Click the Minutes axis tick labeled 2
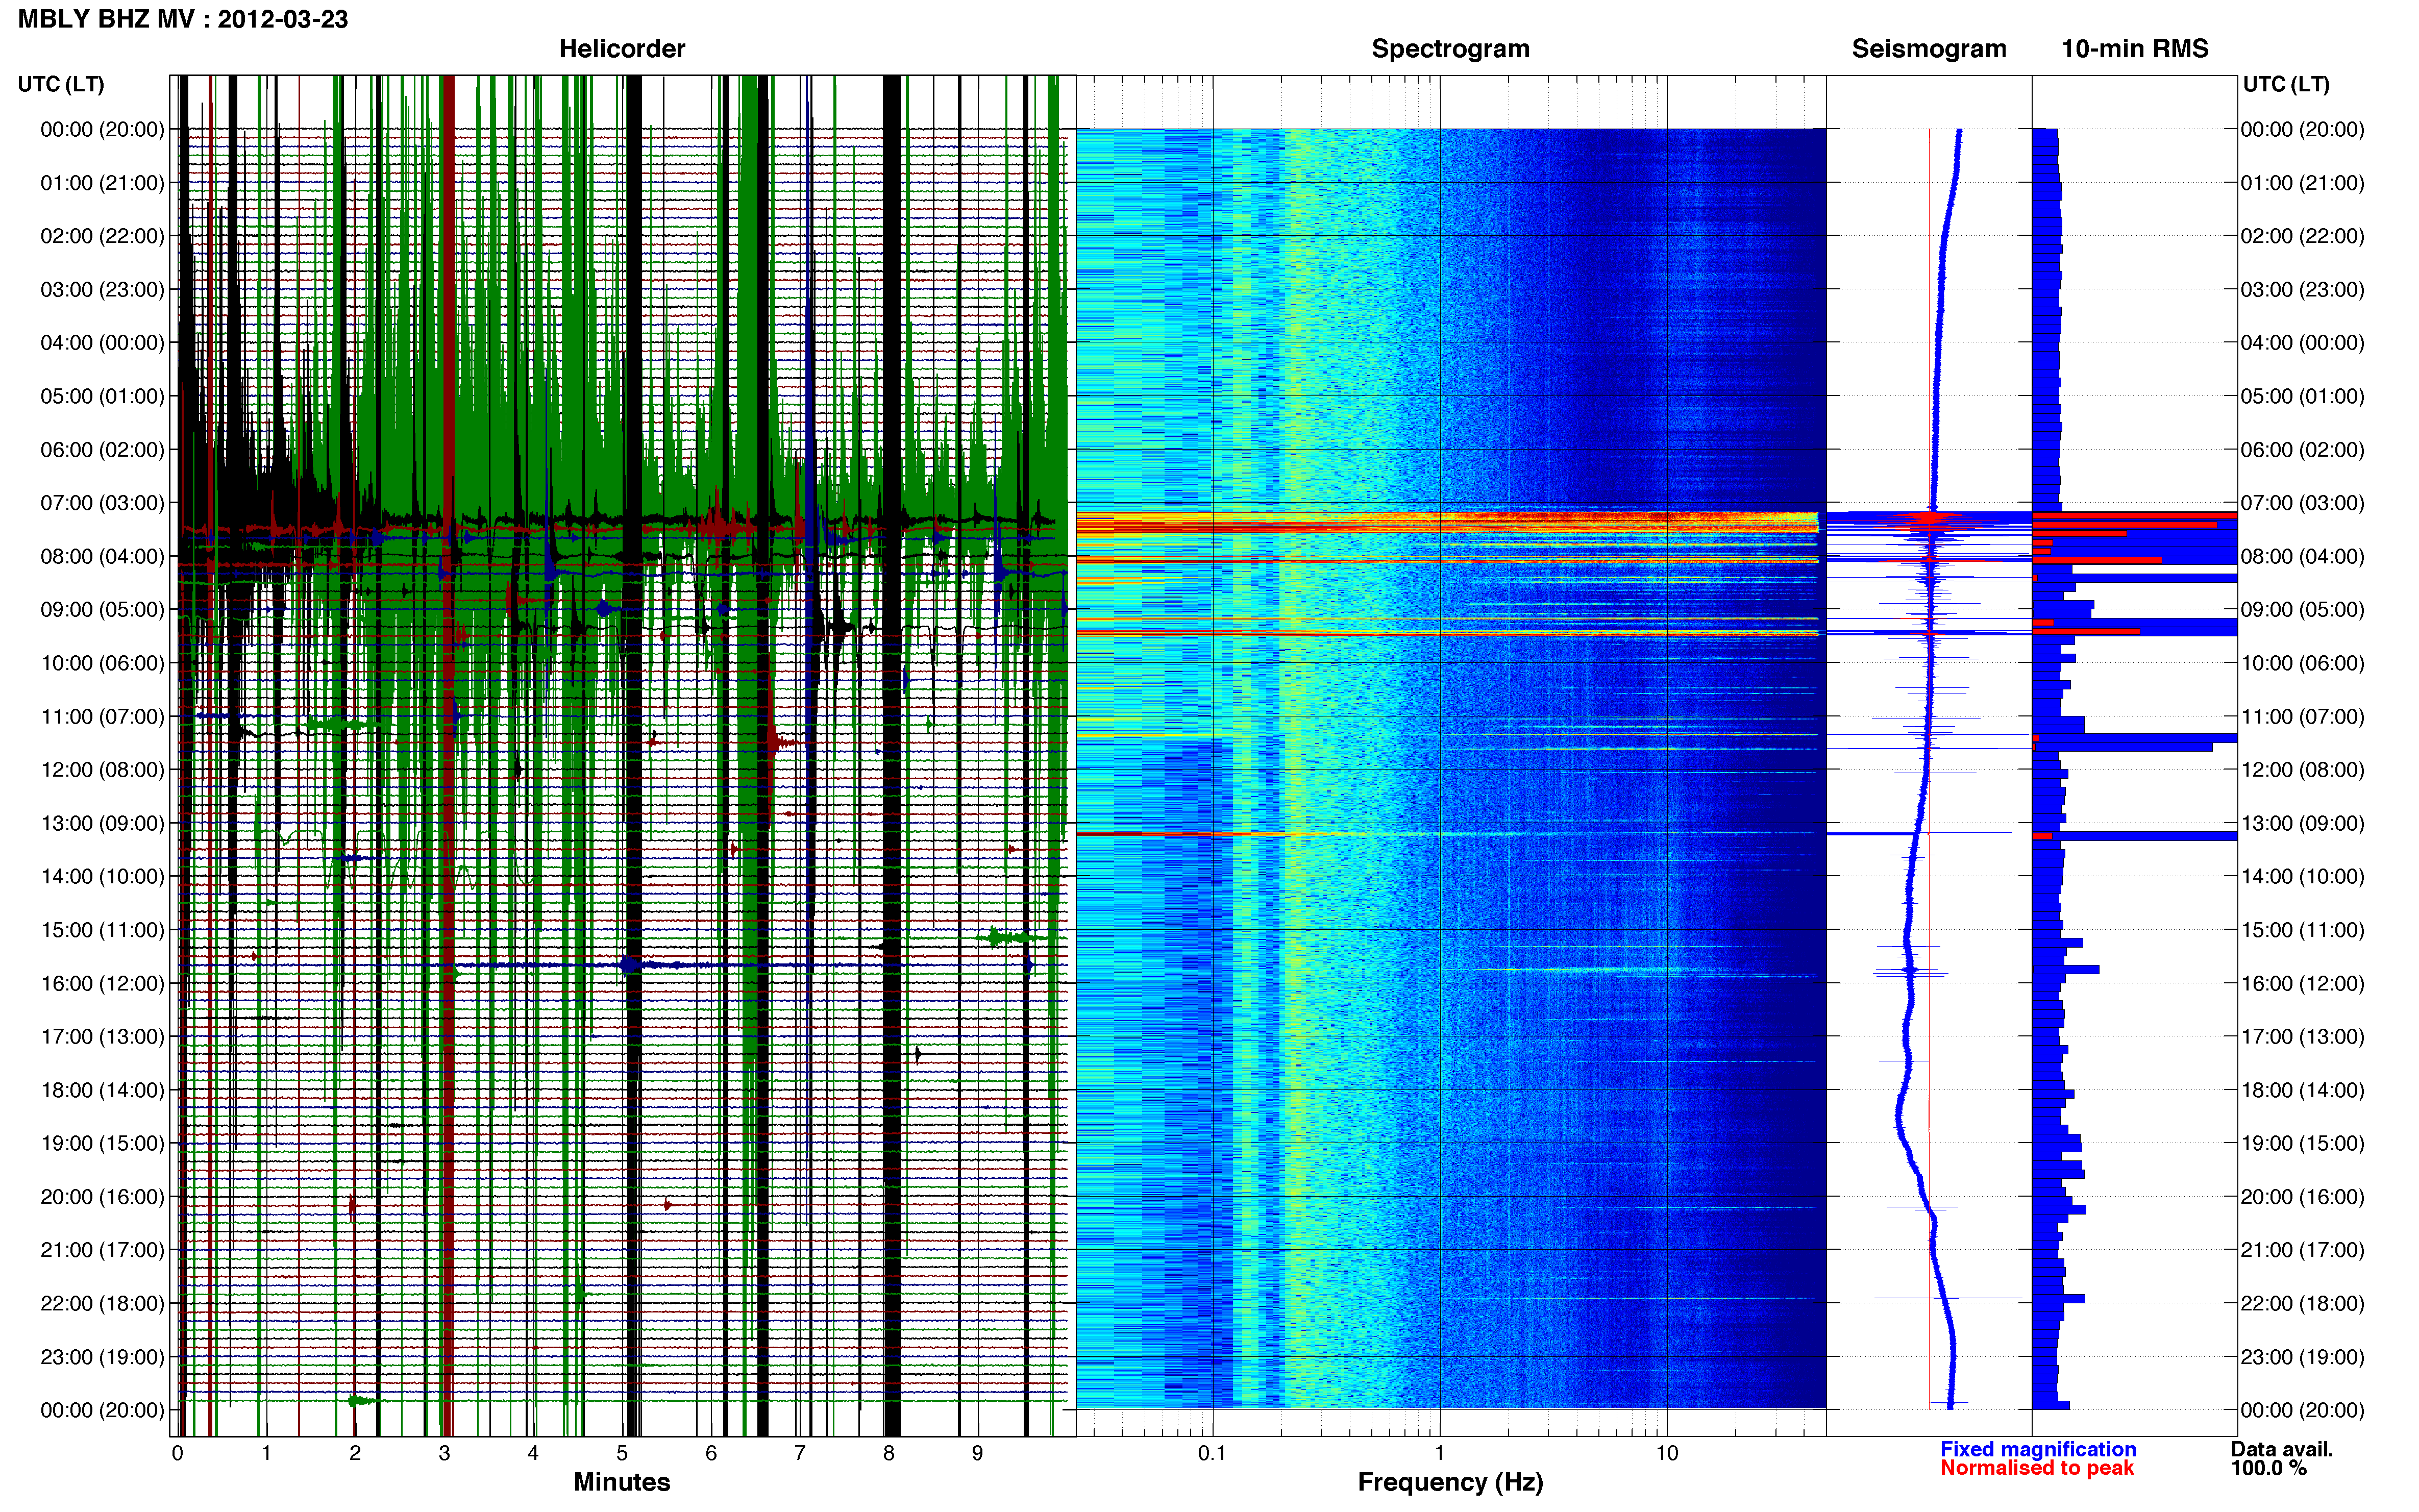2419x1512 pixels. click(x=355, y=1453)
